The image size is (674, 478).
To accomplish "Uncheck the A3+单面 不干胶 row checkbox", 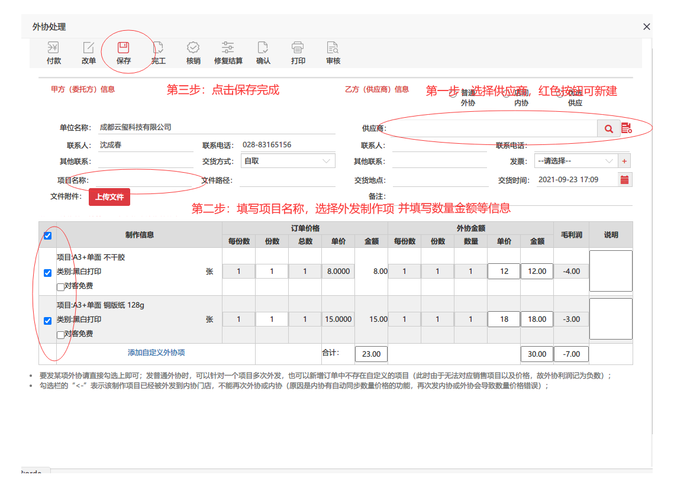I will tap(48, 273).
